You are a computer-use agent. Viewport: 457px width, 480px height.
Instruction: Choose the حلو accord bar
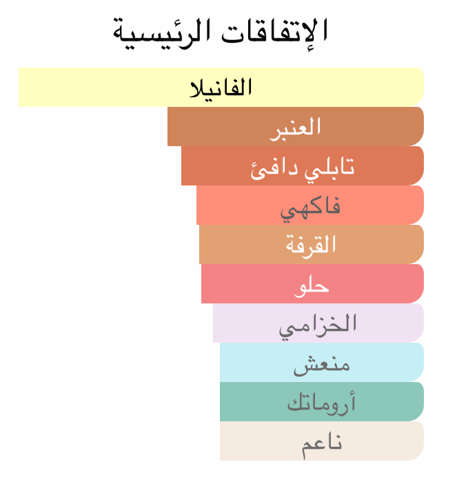pos(312,284)
